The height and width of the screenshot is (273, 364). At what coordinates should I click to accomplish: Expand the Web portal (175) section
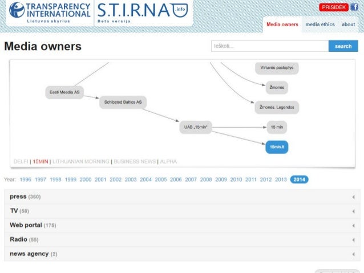pyautogui.click(x=182, y=225)
